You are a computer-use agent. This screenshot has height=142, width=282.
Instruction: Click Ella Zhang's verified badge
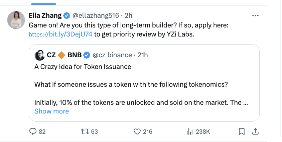(x=67, y=15)
